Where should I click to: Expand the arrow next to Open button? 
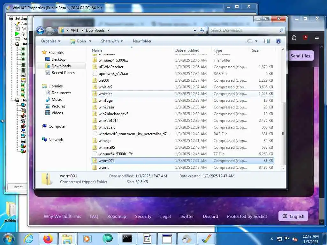(90, 41)
